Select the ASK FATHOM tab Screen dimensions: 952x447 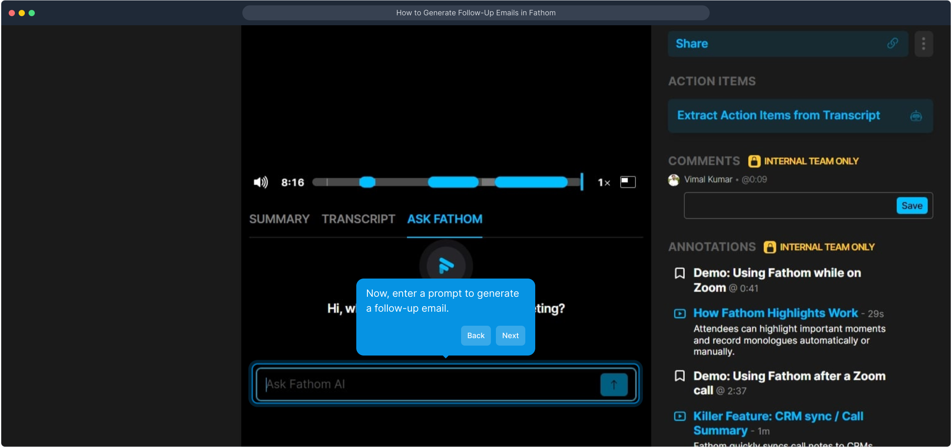click(445, 219)
